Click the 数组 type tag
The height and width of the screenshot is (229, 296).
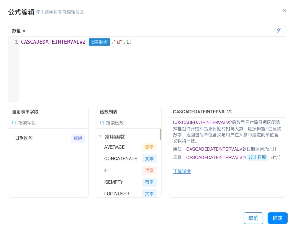coord(78,138)
